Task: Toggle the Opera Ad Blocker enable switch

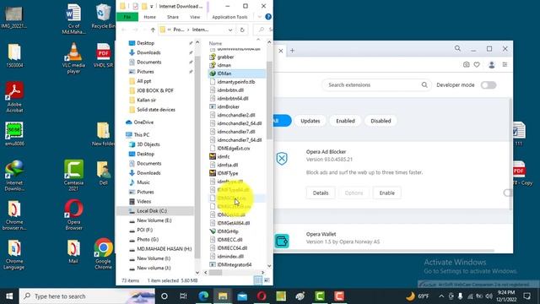Action: (x=508, y=193)
